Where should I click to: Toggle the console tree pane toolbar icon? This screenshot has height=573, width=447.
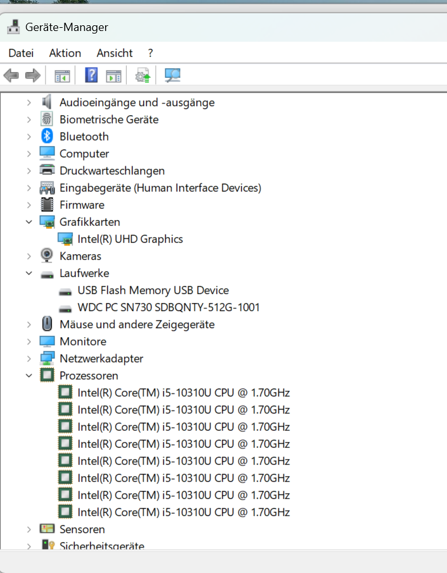coord(62,76)
